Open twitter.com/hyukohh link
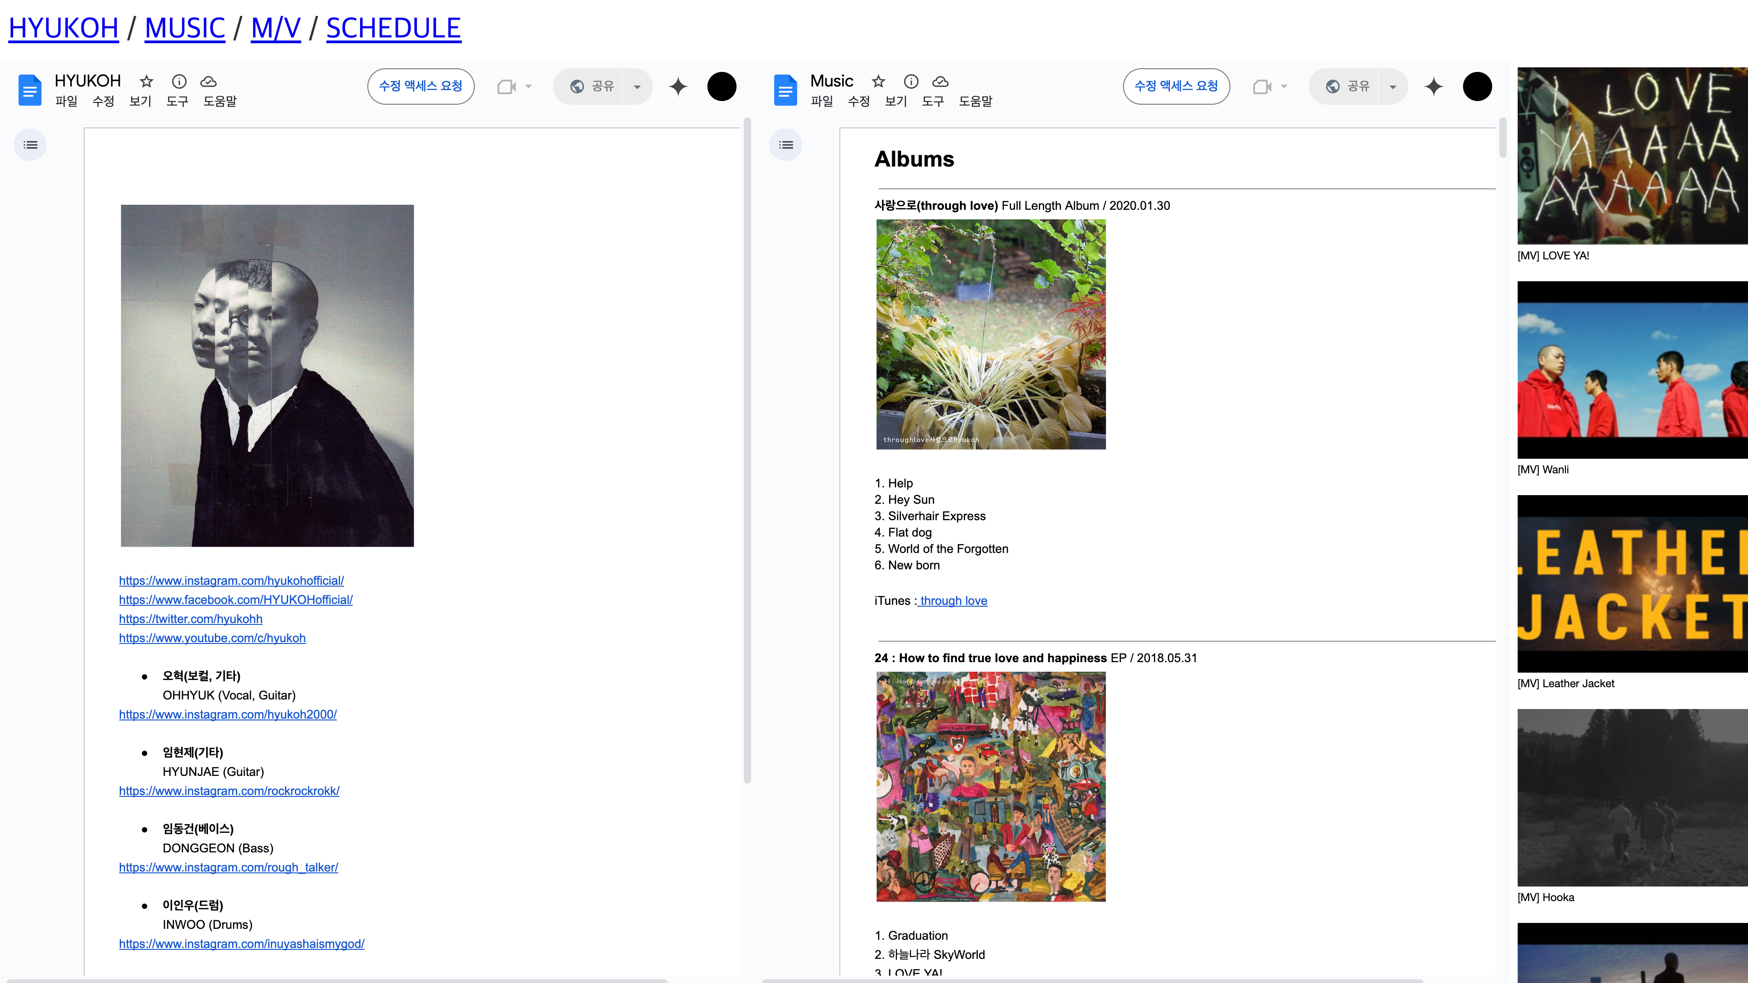This screenshot has height=983, width=1748. 191,619
